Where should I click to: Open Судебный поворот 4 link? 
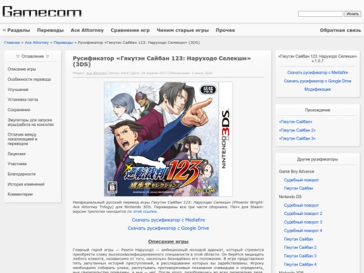click(x=303, y=231)
